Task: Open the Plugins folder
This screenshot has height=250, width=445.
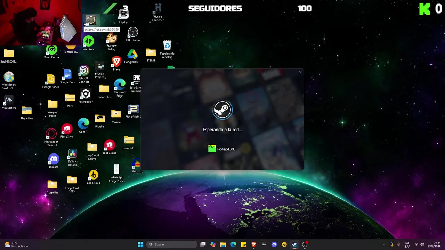Action: click(100, 121)
